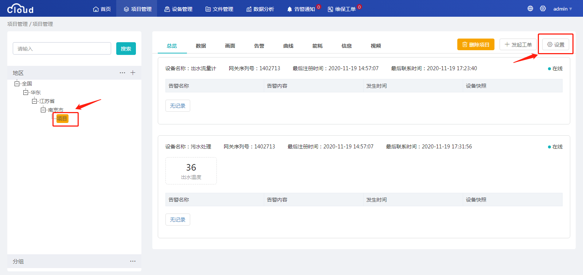Viewport: 583px width, 275px height.
Task: Click the 地区 panel header label
Action: click(18, 73)
